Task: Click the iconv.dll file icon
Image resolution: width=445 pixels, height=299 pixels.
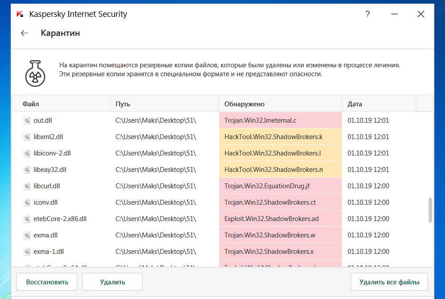Action: click(27, 202)
